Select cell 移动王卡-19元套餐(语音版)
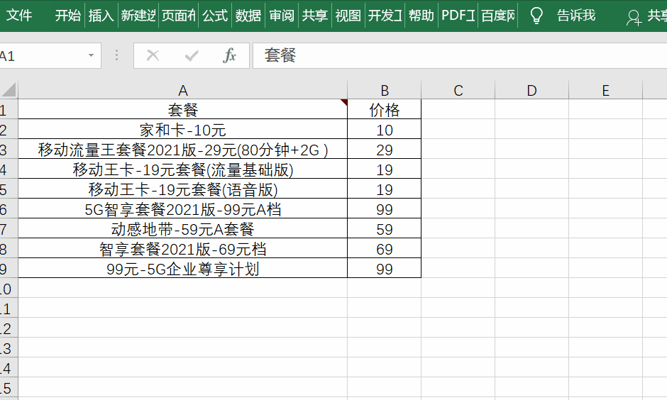 tap(183, 189)
